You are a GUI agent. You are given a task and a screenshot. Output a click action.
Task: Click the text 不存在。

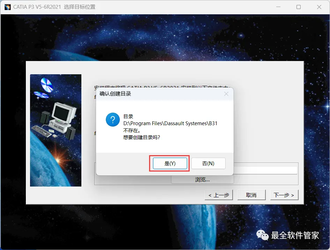[132, 130]
